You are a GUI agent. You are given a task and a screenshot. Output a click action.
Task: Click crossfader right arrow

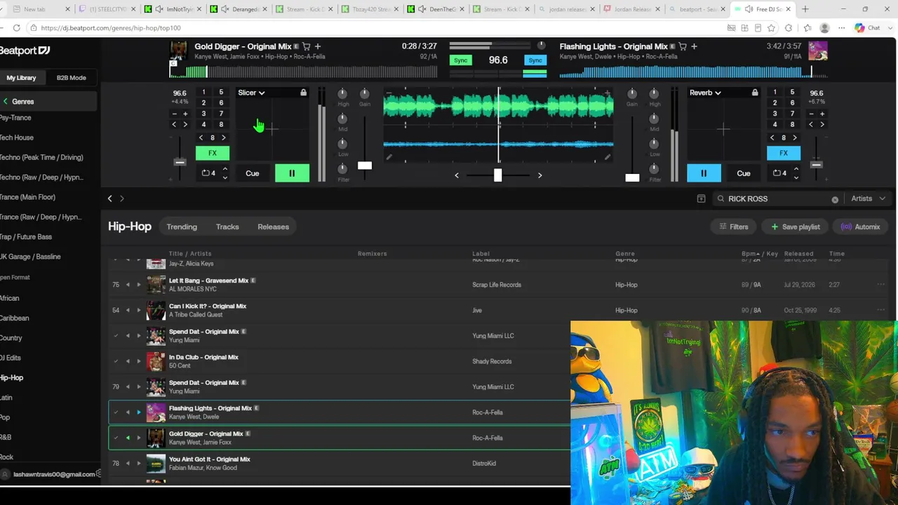540,175
